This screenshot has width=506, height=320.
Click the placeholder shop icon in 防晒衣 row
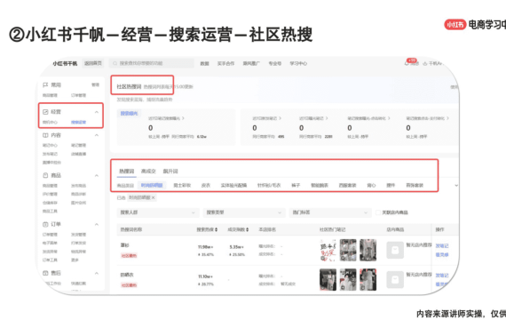[x=395, y=280]
